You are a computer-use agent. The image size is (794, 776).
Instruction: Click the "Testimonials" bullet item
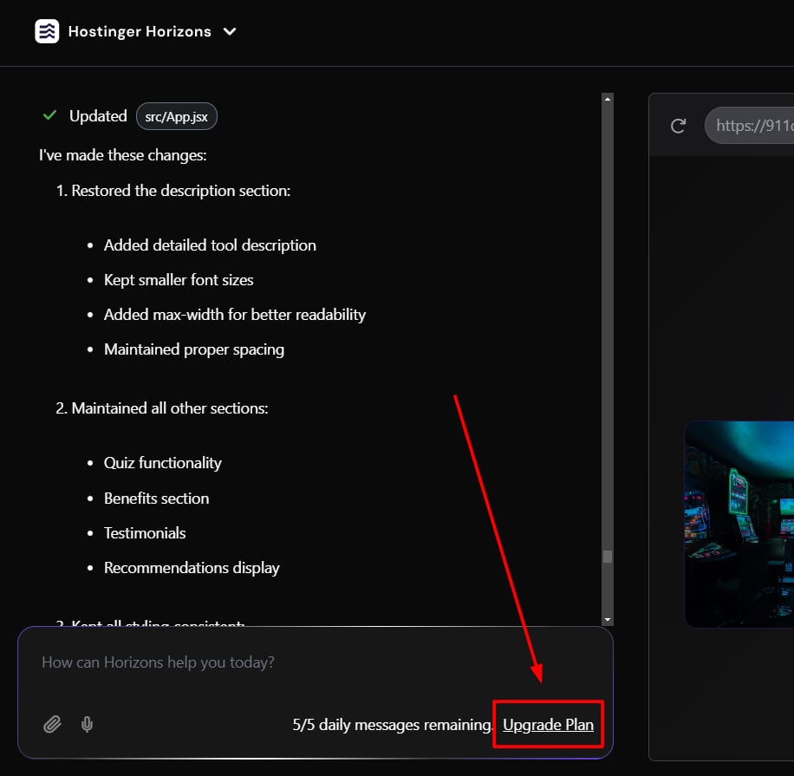145,533
